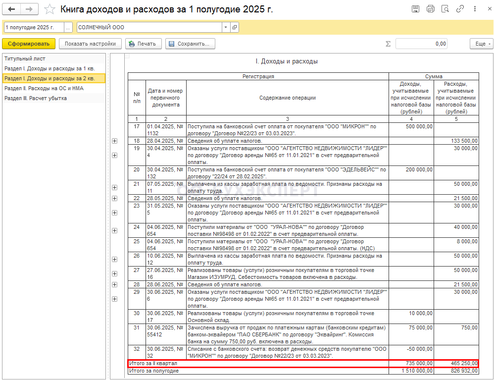The width and height of the screenshot is (494, 381).
Task: Expand row 24 materials receipt group
Action: 115,230
